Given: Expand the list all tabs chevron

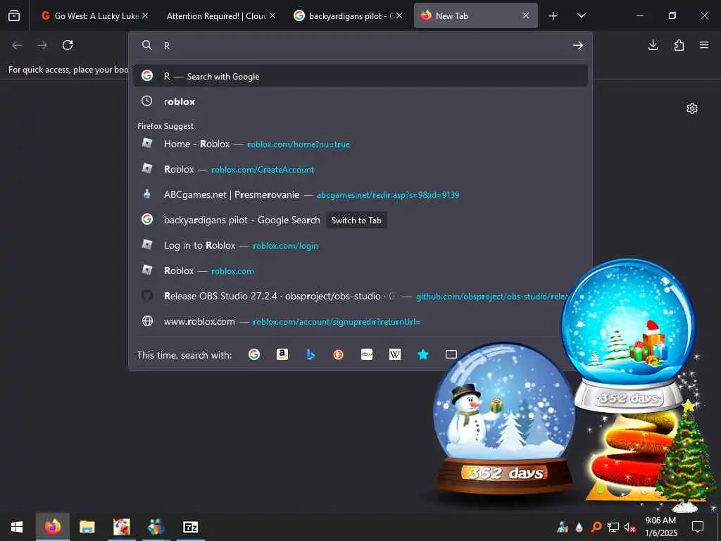Looking at the screenshot, I should (x=581, y=16).
